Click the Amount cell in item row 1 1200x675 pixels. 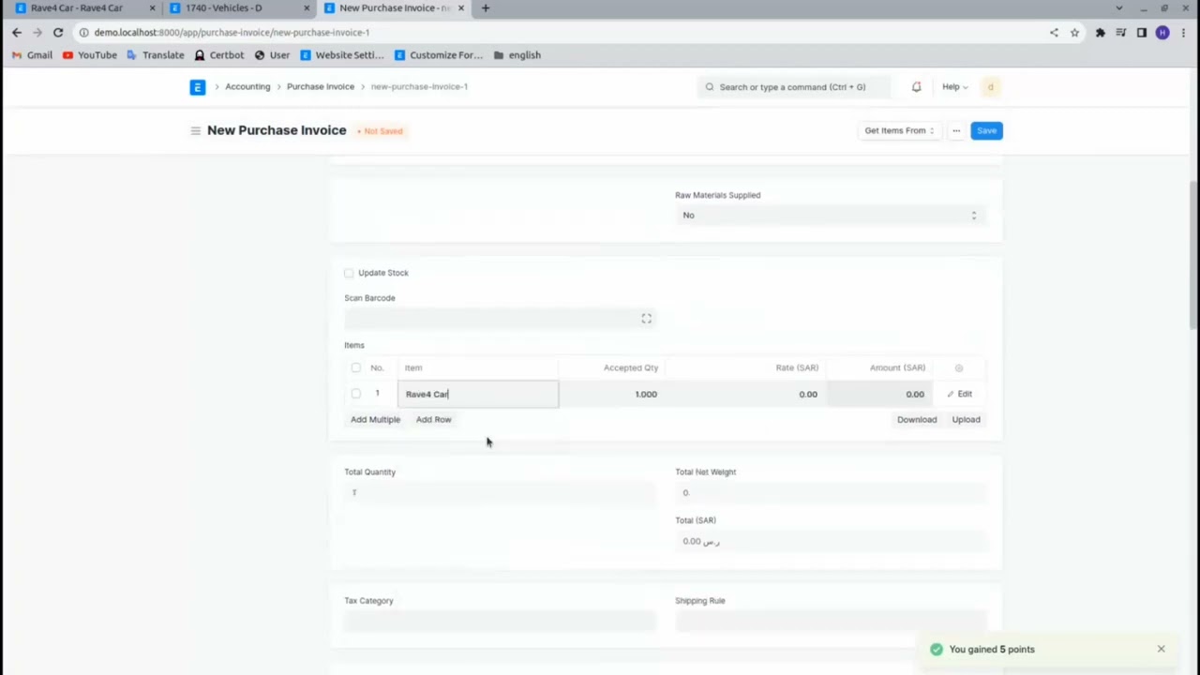click(879, 394)
